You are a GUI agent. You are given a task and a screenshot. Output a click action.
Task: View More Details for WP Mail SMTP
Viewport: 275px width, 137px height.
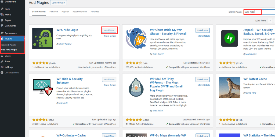204,85
